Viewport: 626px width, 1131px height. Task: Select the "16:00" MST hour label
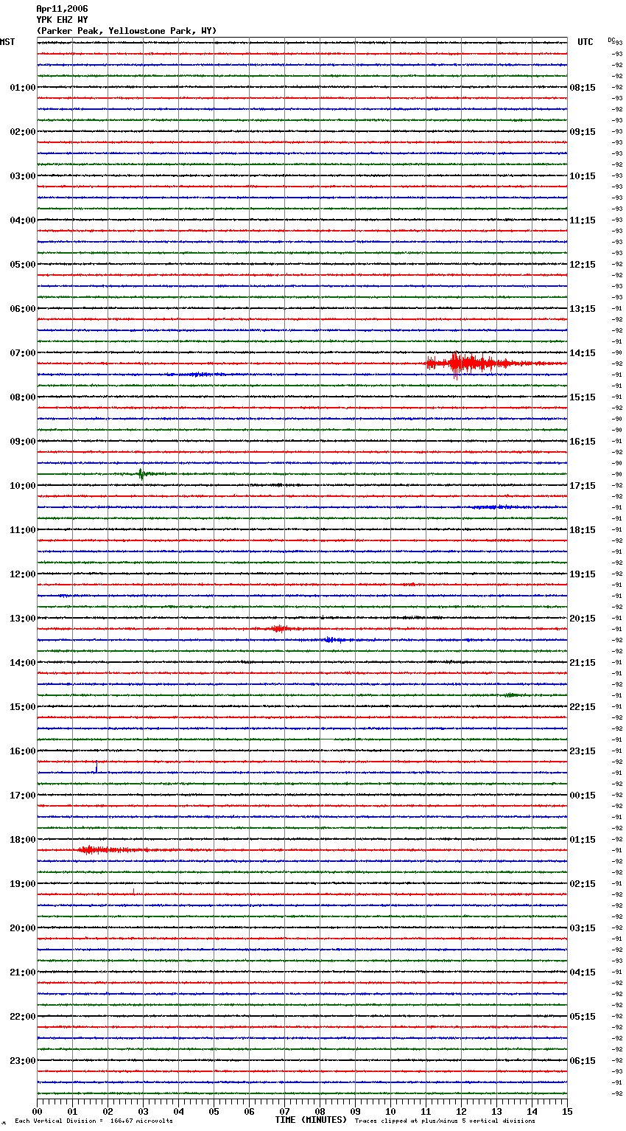(x=23, y=751)
